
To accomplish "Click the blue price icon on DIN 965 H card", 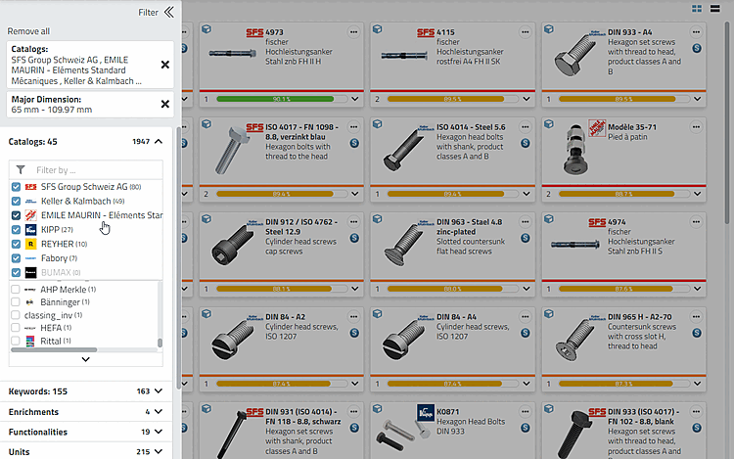I will coord(697,333).
